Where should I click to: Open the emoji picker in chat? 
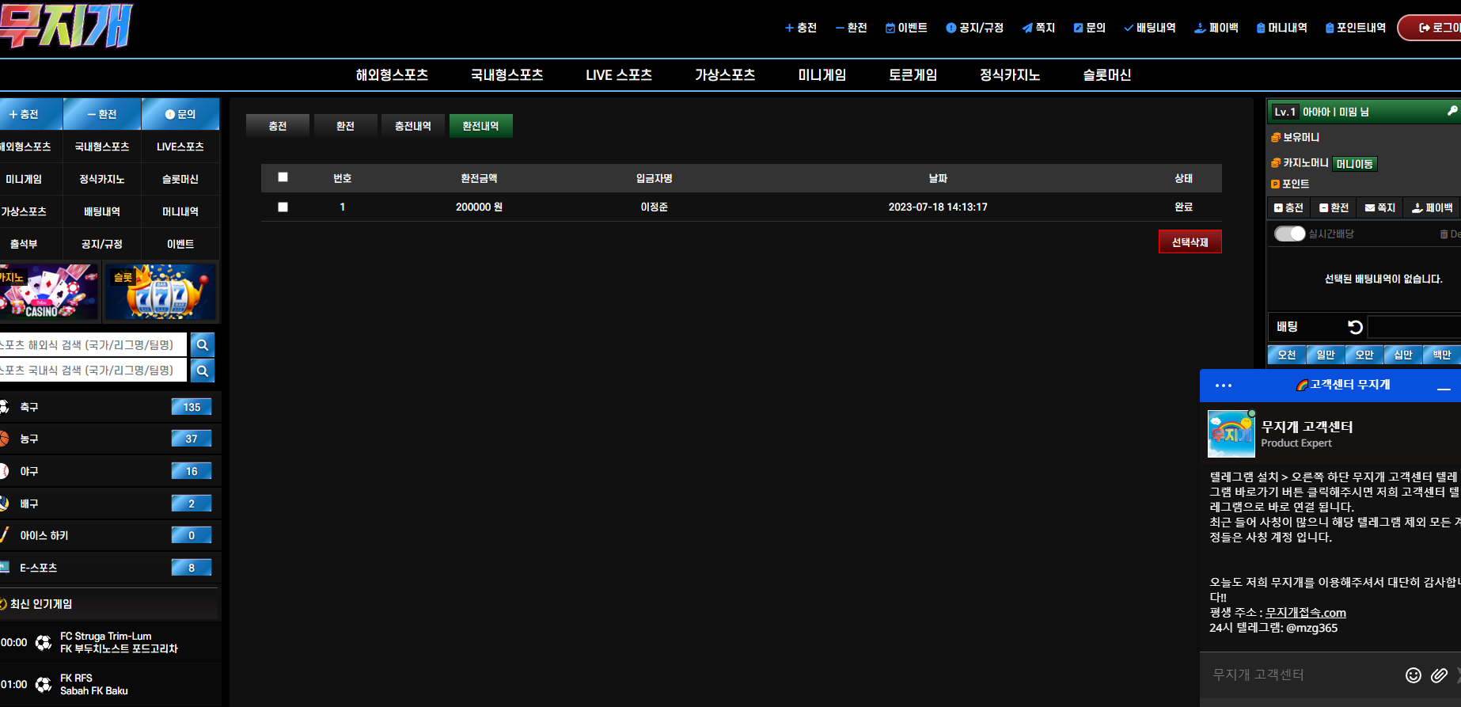pos(1413,675)
